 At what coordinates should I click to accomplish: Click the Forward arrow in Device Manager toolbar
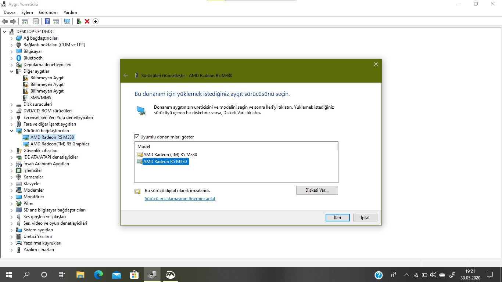(x=13, y=21)
